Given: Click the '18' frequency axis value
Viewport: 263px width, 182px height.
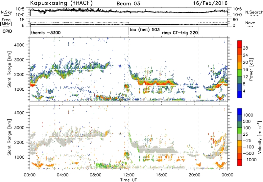Looking at the screenshot, I should [x=22, y=20].
